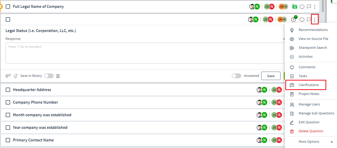The height and width of the screenshot is (148, 337).
Task: Open library settings sliders icon
Action: click(x=58, y=76)
